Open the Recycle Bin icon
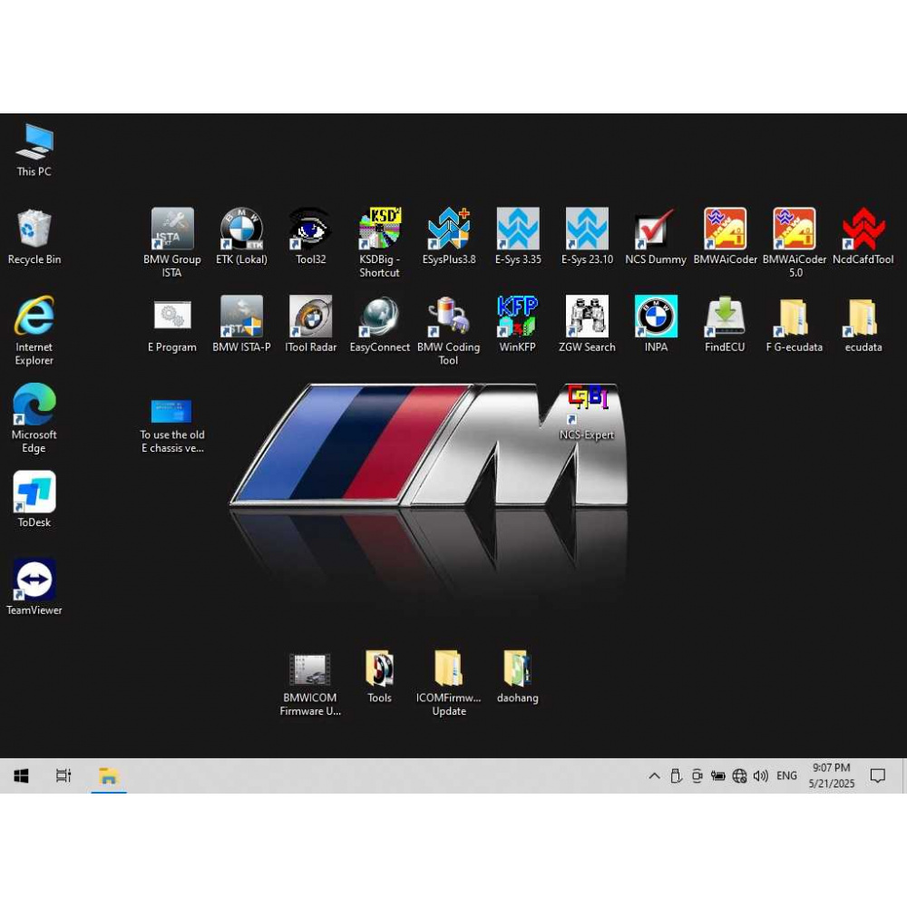 click(x=34, y=237)
